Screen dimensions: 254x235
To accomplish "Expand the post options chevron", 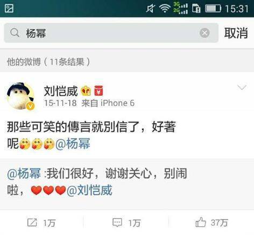I will click(x=242, y=87).
